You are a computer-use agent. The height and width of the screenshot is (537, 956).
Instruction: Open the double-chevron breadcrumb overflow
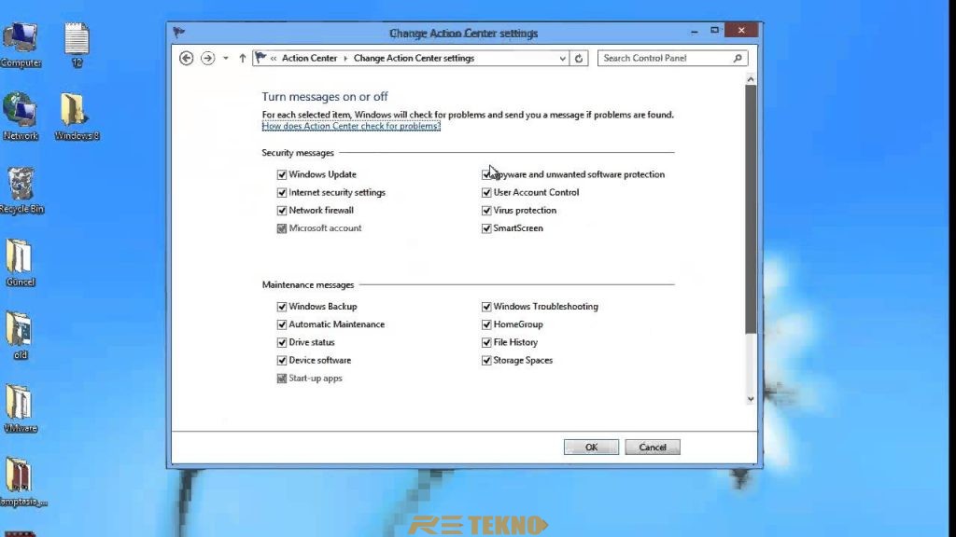[274, 59]
